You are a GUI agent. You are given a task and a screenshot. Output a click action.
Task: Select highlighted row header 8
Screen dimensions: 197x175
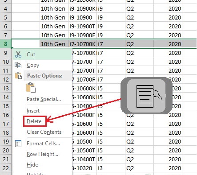pos(5,44)
